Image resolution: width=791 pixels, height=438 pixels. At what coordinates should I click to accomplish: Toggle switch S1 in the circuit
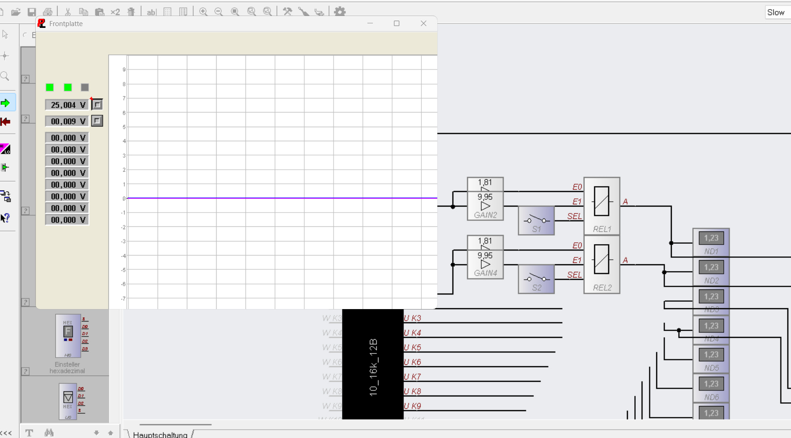pyautogui.click(x=536, y=221)
